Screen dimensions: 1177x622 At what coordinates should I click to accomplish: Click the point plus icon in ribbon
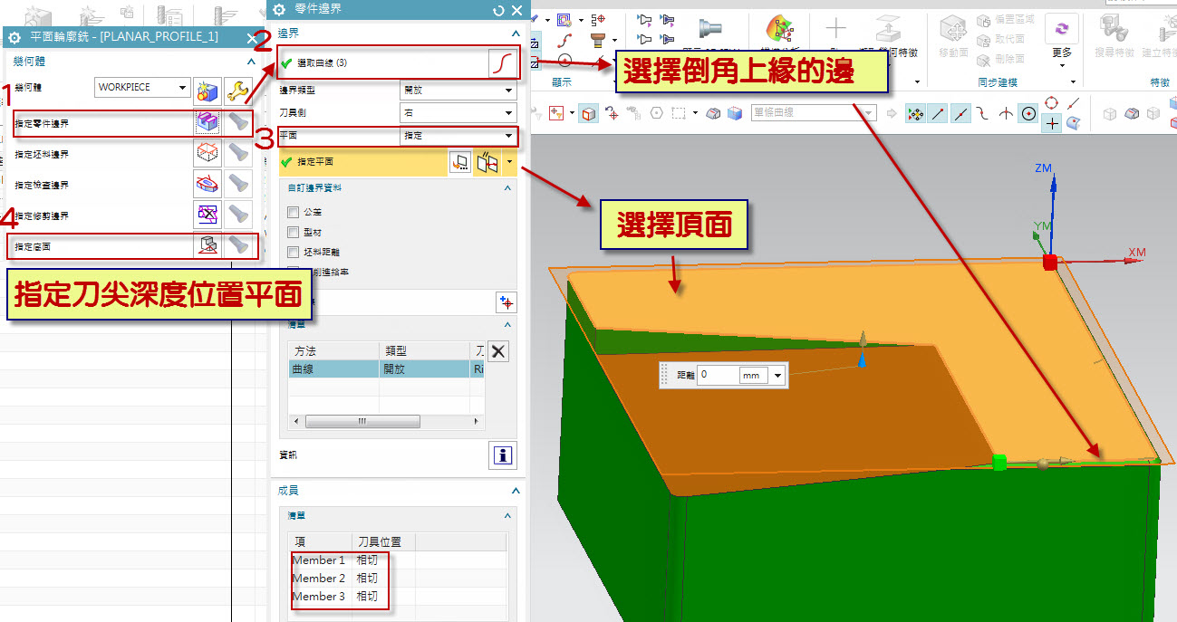click(835, 29)
